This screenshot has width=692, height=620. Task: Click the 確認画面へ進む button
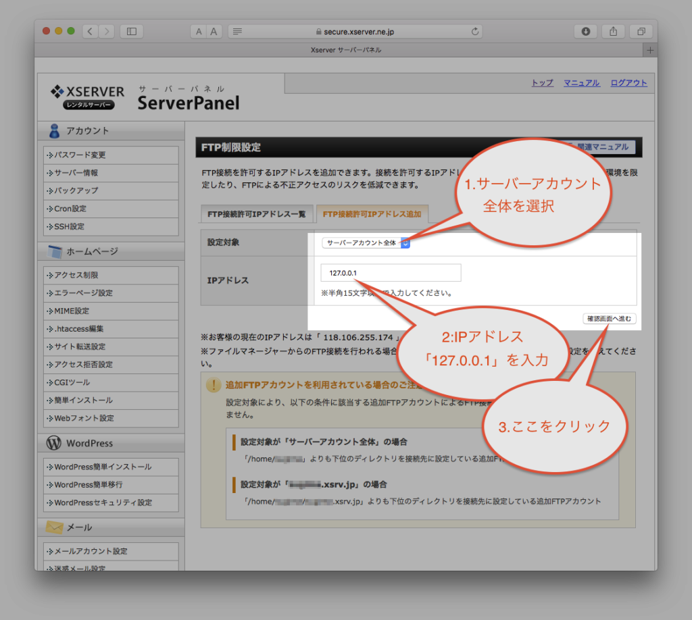(x=609, y=318)
